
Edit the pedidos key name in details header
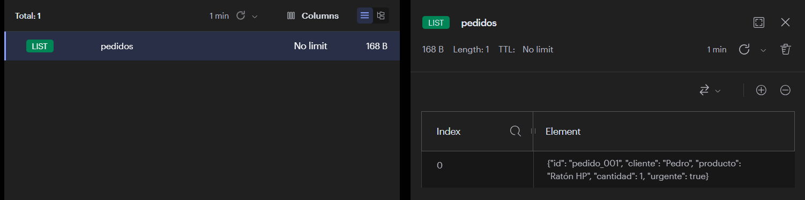click(x=479, y=23)
